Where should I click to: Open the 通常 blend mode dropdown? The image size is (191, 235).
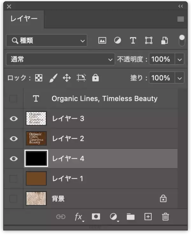click(x=60, y=59)
